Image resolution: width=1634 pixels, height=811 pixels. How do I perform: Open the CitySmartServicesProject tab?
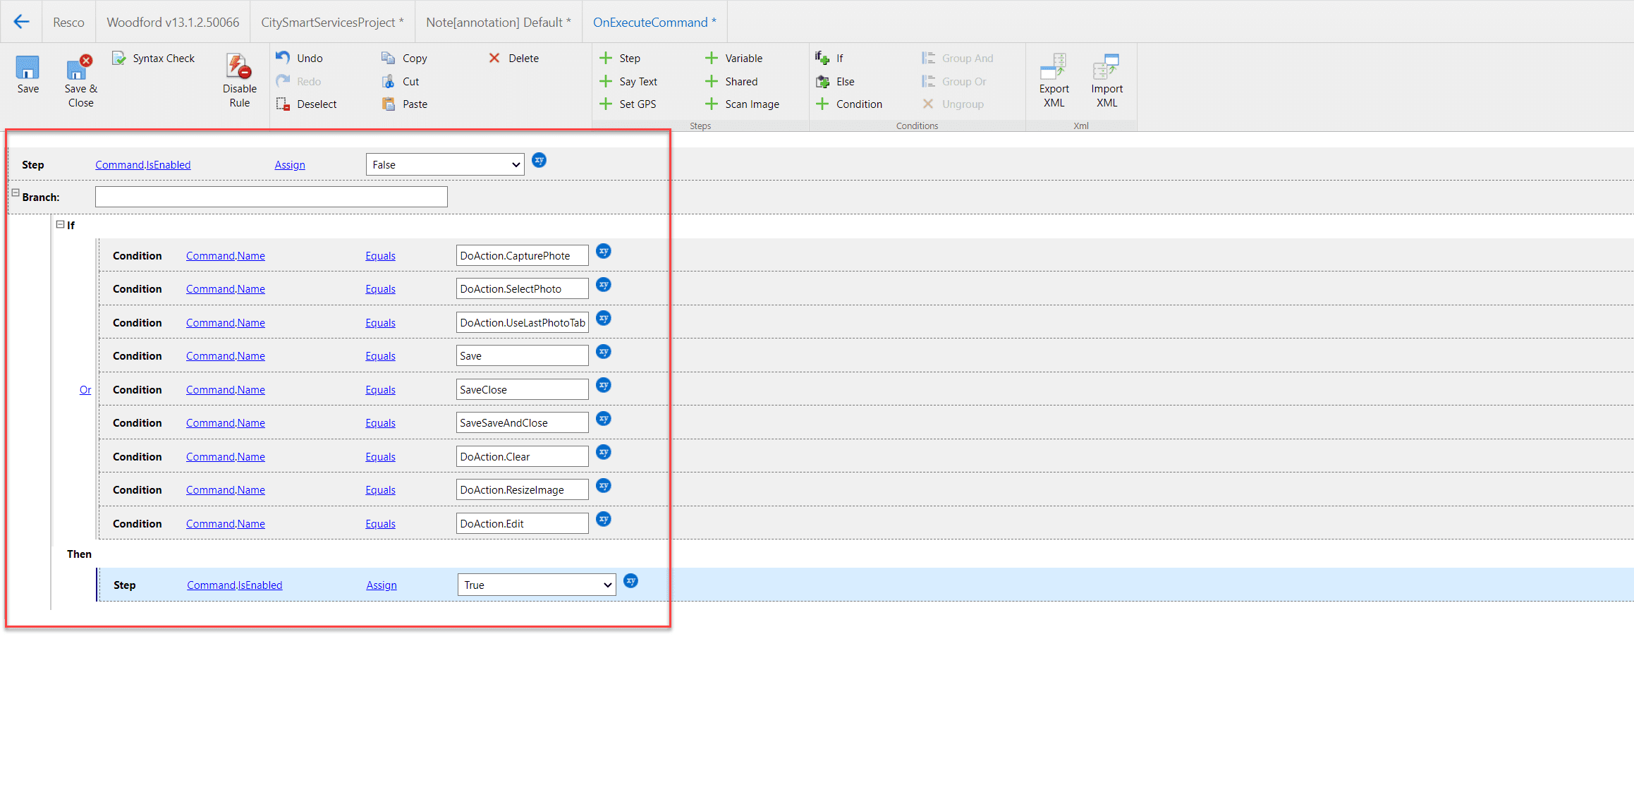tap(332, 22)
